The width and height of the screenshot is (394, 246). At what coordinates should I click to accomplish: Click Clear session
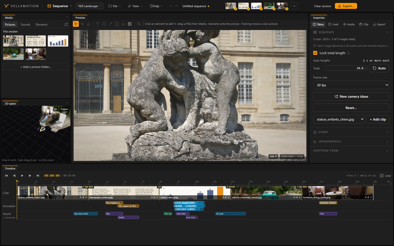323,6
